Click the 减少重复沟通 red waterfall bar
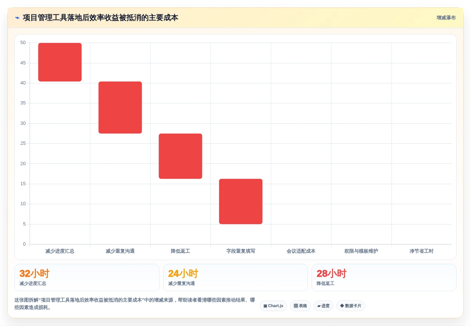The height and width of the screenshot is (326, 471). click(x=120, y=107)
